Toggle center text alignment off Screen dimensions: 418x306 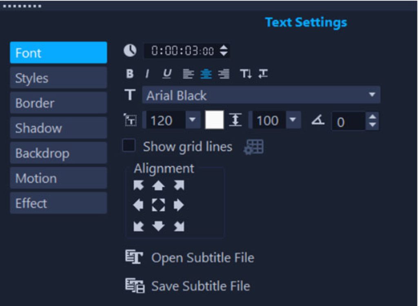(207, 74)
